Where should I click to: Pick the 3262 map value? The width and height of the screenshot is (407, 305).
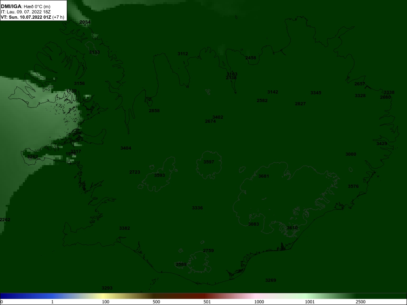click(33, 157)
